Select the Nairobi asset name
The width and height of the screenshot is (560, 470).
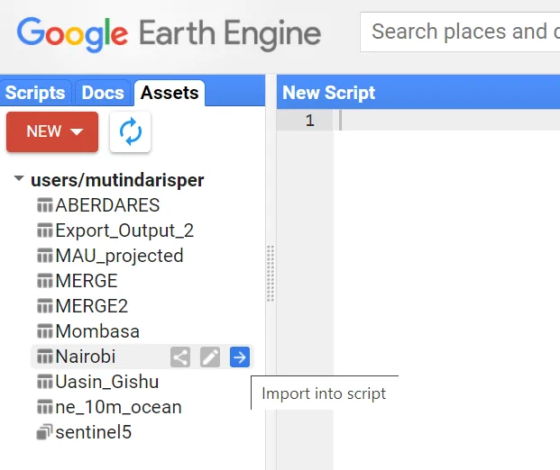86,357
